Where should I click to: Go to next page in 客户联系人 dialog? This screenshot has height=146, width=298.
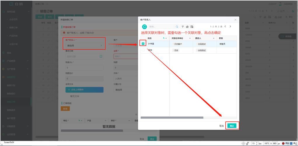(x=230, y=26)
